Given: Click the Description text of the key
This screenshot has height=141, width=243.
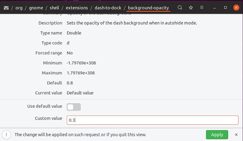Looking at the screenshot, I should pos(132,23).
